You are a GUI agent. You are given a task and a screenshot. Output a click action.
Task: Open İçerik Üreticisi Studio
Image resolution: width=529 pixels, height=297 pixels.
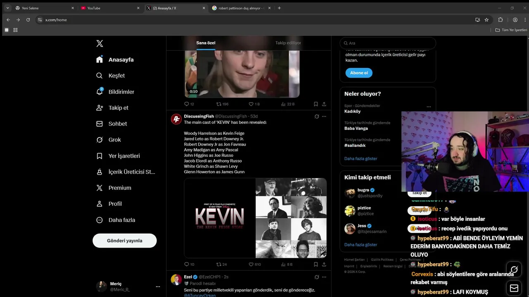[126, 172]
